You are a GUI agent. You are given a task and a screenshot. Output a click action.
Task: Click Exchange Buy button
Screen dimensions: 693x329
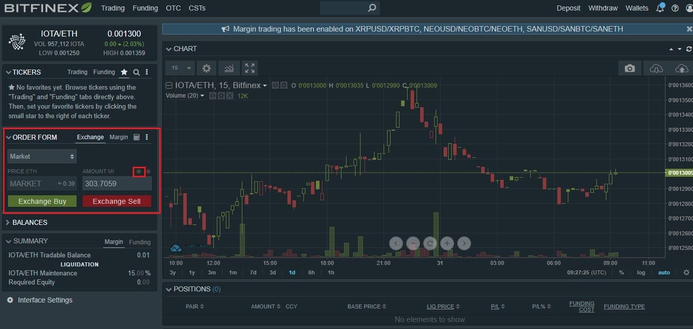(x=42, y=201)
